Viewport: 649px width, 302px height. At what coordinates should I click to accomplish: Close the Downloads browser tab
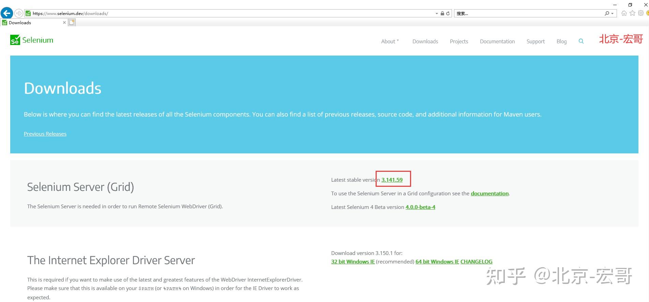64,22
